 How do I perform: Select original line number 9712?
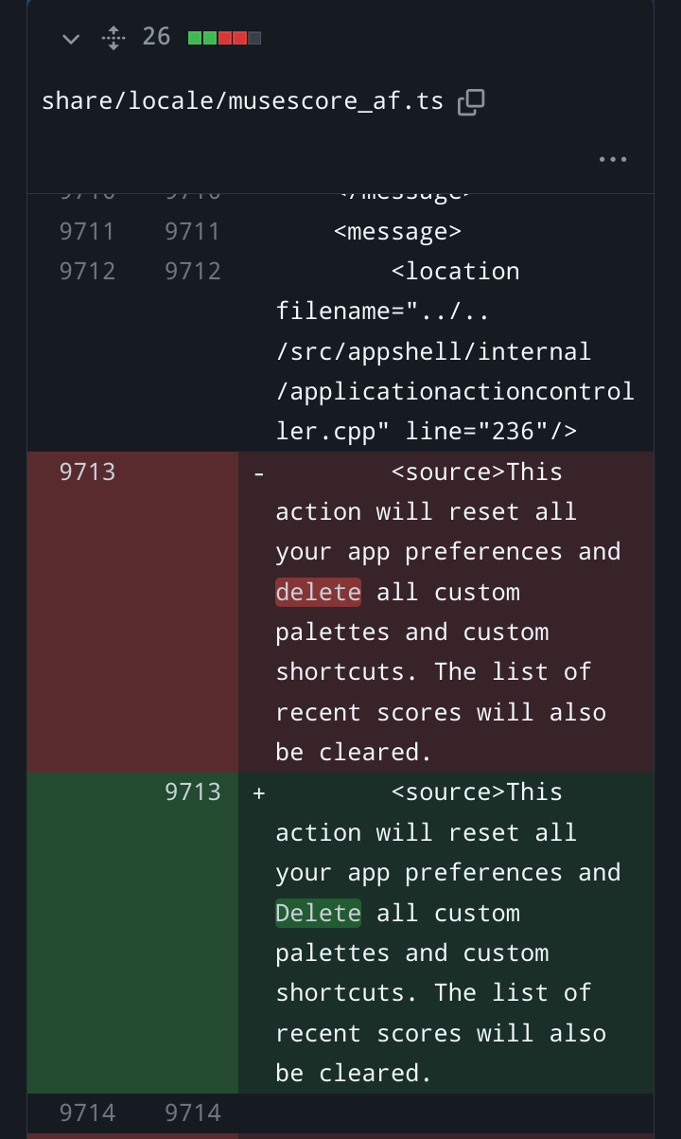point(86,271)
